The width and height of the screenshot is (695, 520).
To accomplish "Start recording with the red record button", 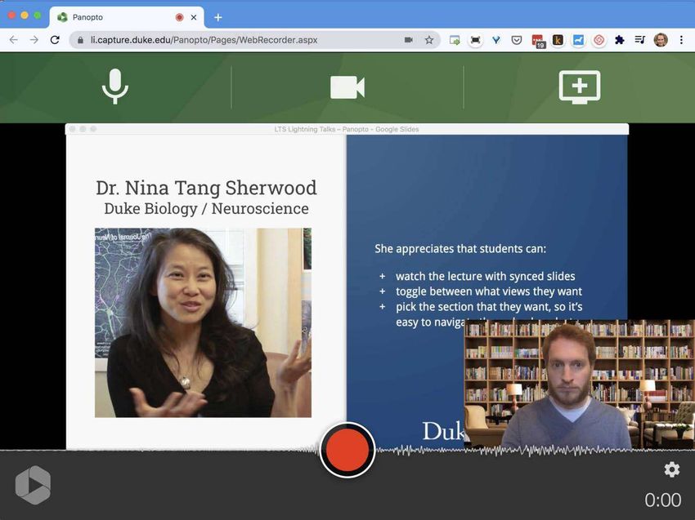I will click(x=347, y=450).
